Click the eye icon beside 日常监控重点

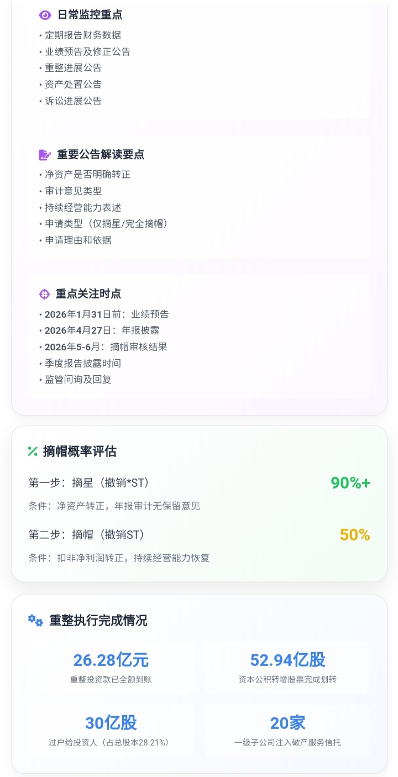tap(45, 15)
